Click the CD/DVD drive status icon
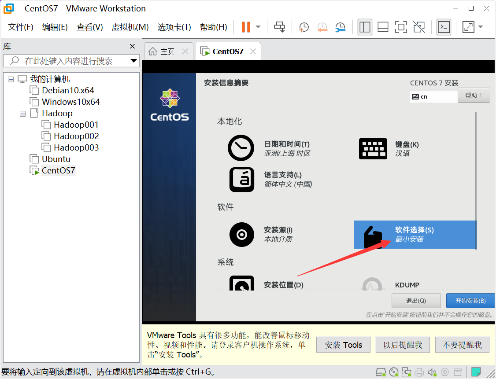 click(394, 372)
